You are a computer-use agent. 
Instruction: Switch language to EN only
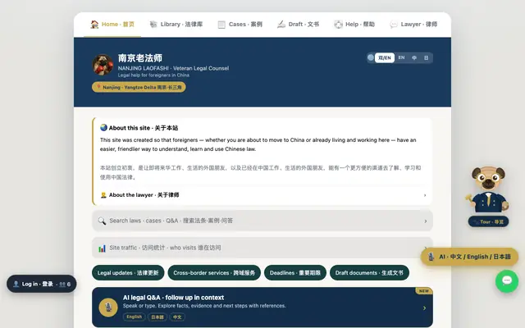[401, 57]
